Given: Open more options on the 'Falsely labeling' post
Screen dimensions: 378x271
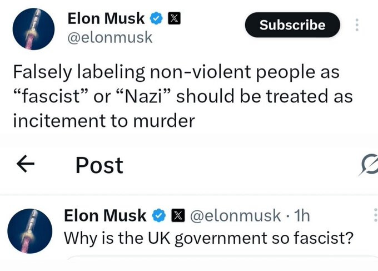Looking at the screenshot, I should [x=357, y=26].
